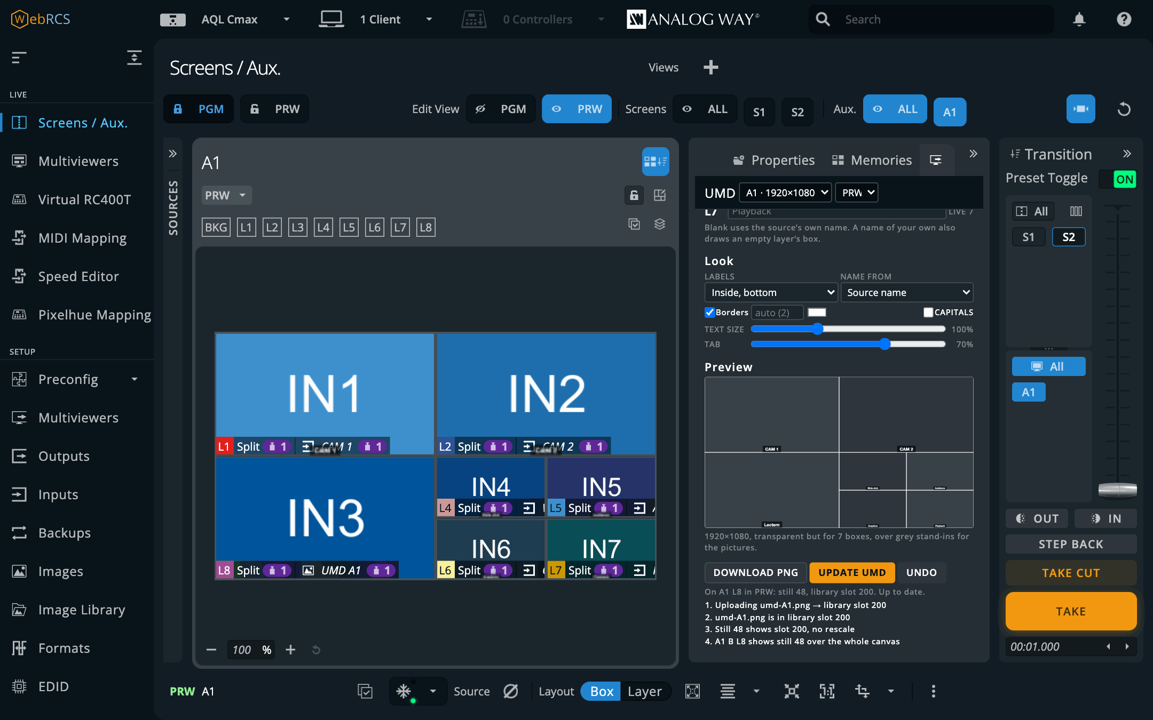The image size is (1153, 720).
Task: Click the freeze snowflake icon
Action: coord(404,691)
